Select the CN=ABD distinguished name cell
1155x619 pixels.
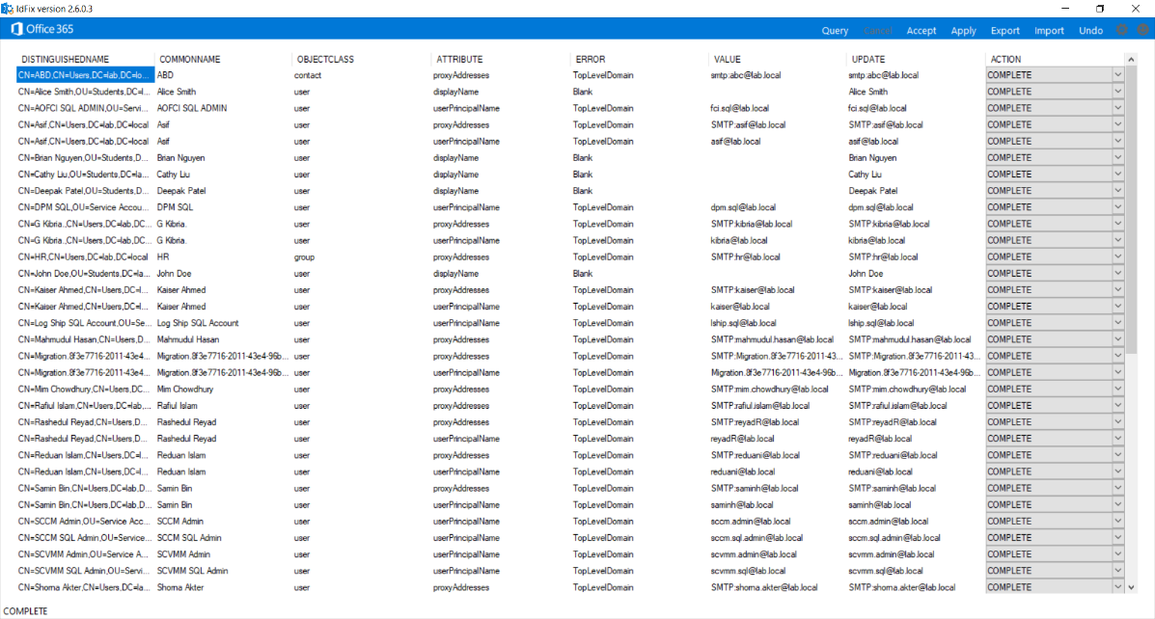pos(85,75)
